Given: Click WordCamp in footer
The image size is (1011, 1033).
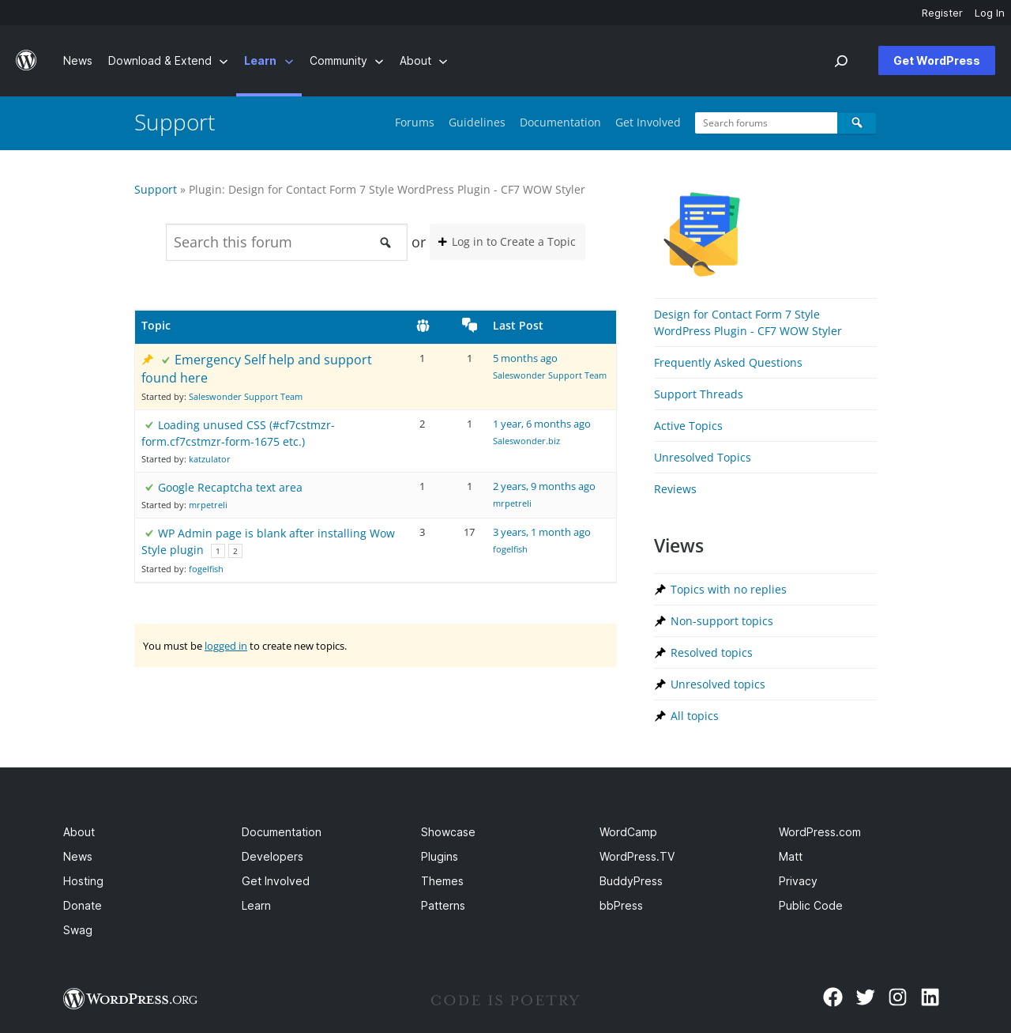Looking at the screenshot, I should [628, 832].
